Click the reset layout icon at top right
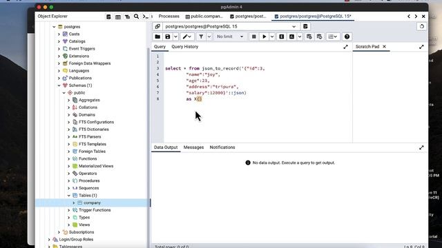The width and height of the screenshot is (442, 248). [422, 26]
